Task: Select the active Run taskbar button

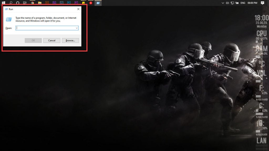Action: pos(98,3)
